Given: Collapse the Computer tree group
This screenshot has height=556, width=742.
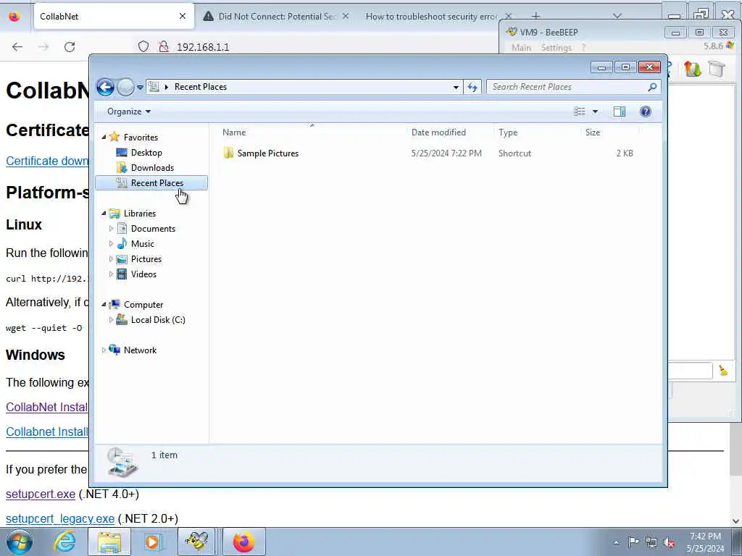Looking at the screenshot, I should pos(104,305).
